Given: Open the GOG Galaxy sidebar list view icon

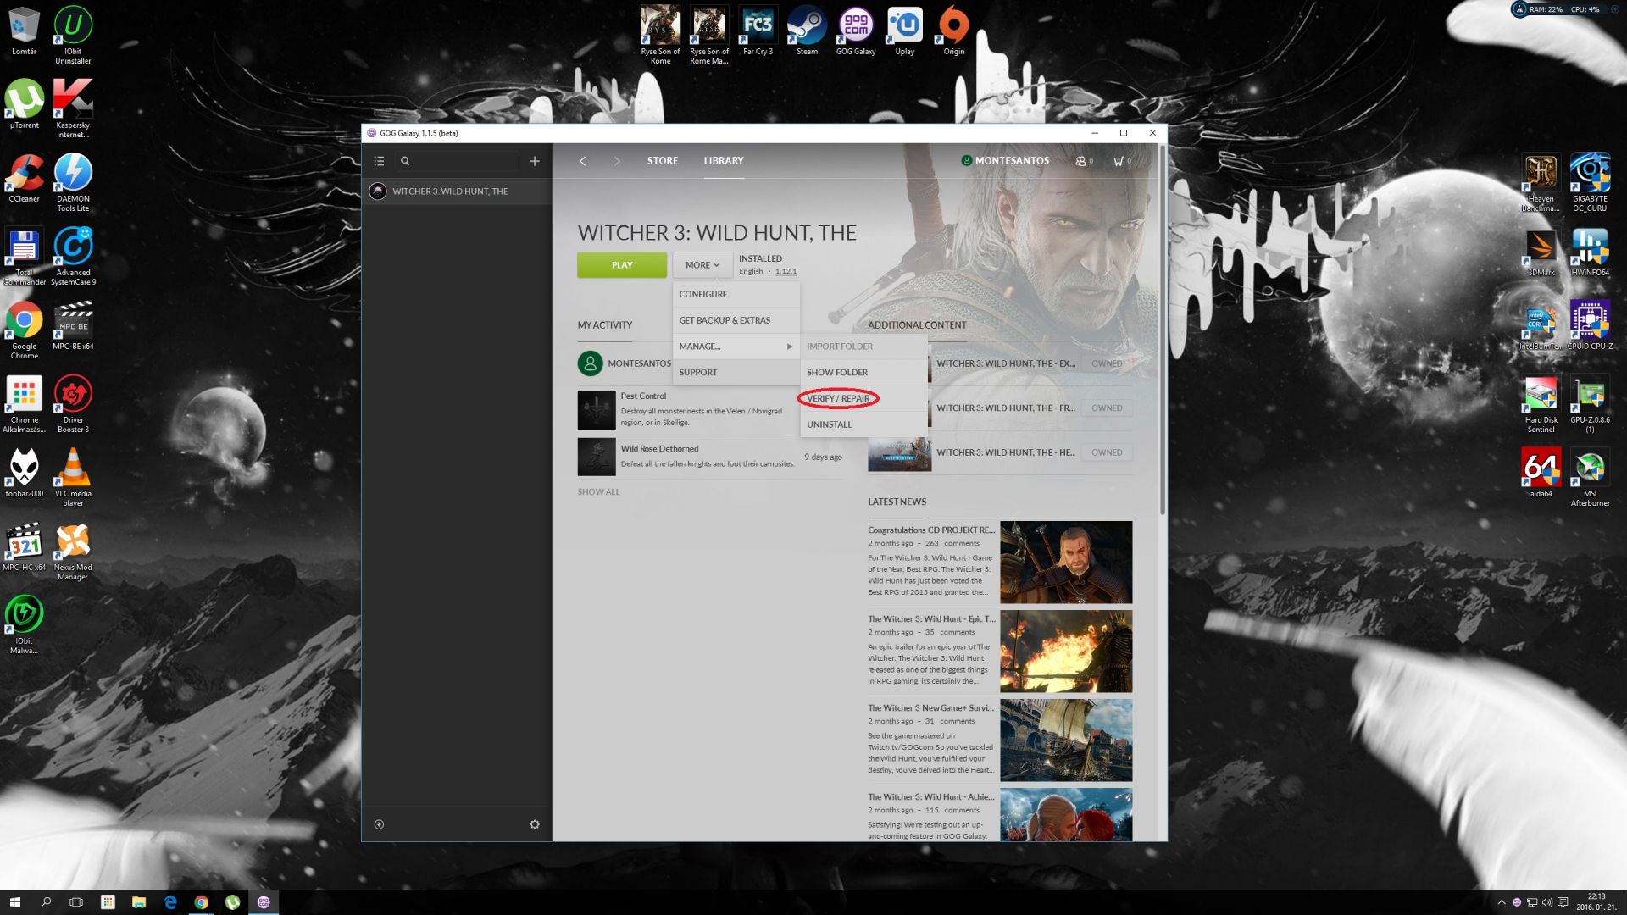Looking at the screenshot, I should 379,161.
